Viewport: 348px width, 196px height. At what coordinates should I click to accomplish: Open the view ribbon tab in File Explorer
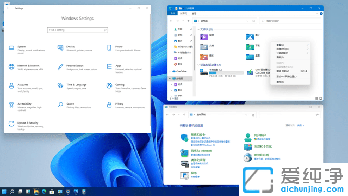tap(194, 13)
